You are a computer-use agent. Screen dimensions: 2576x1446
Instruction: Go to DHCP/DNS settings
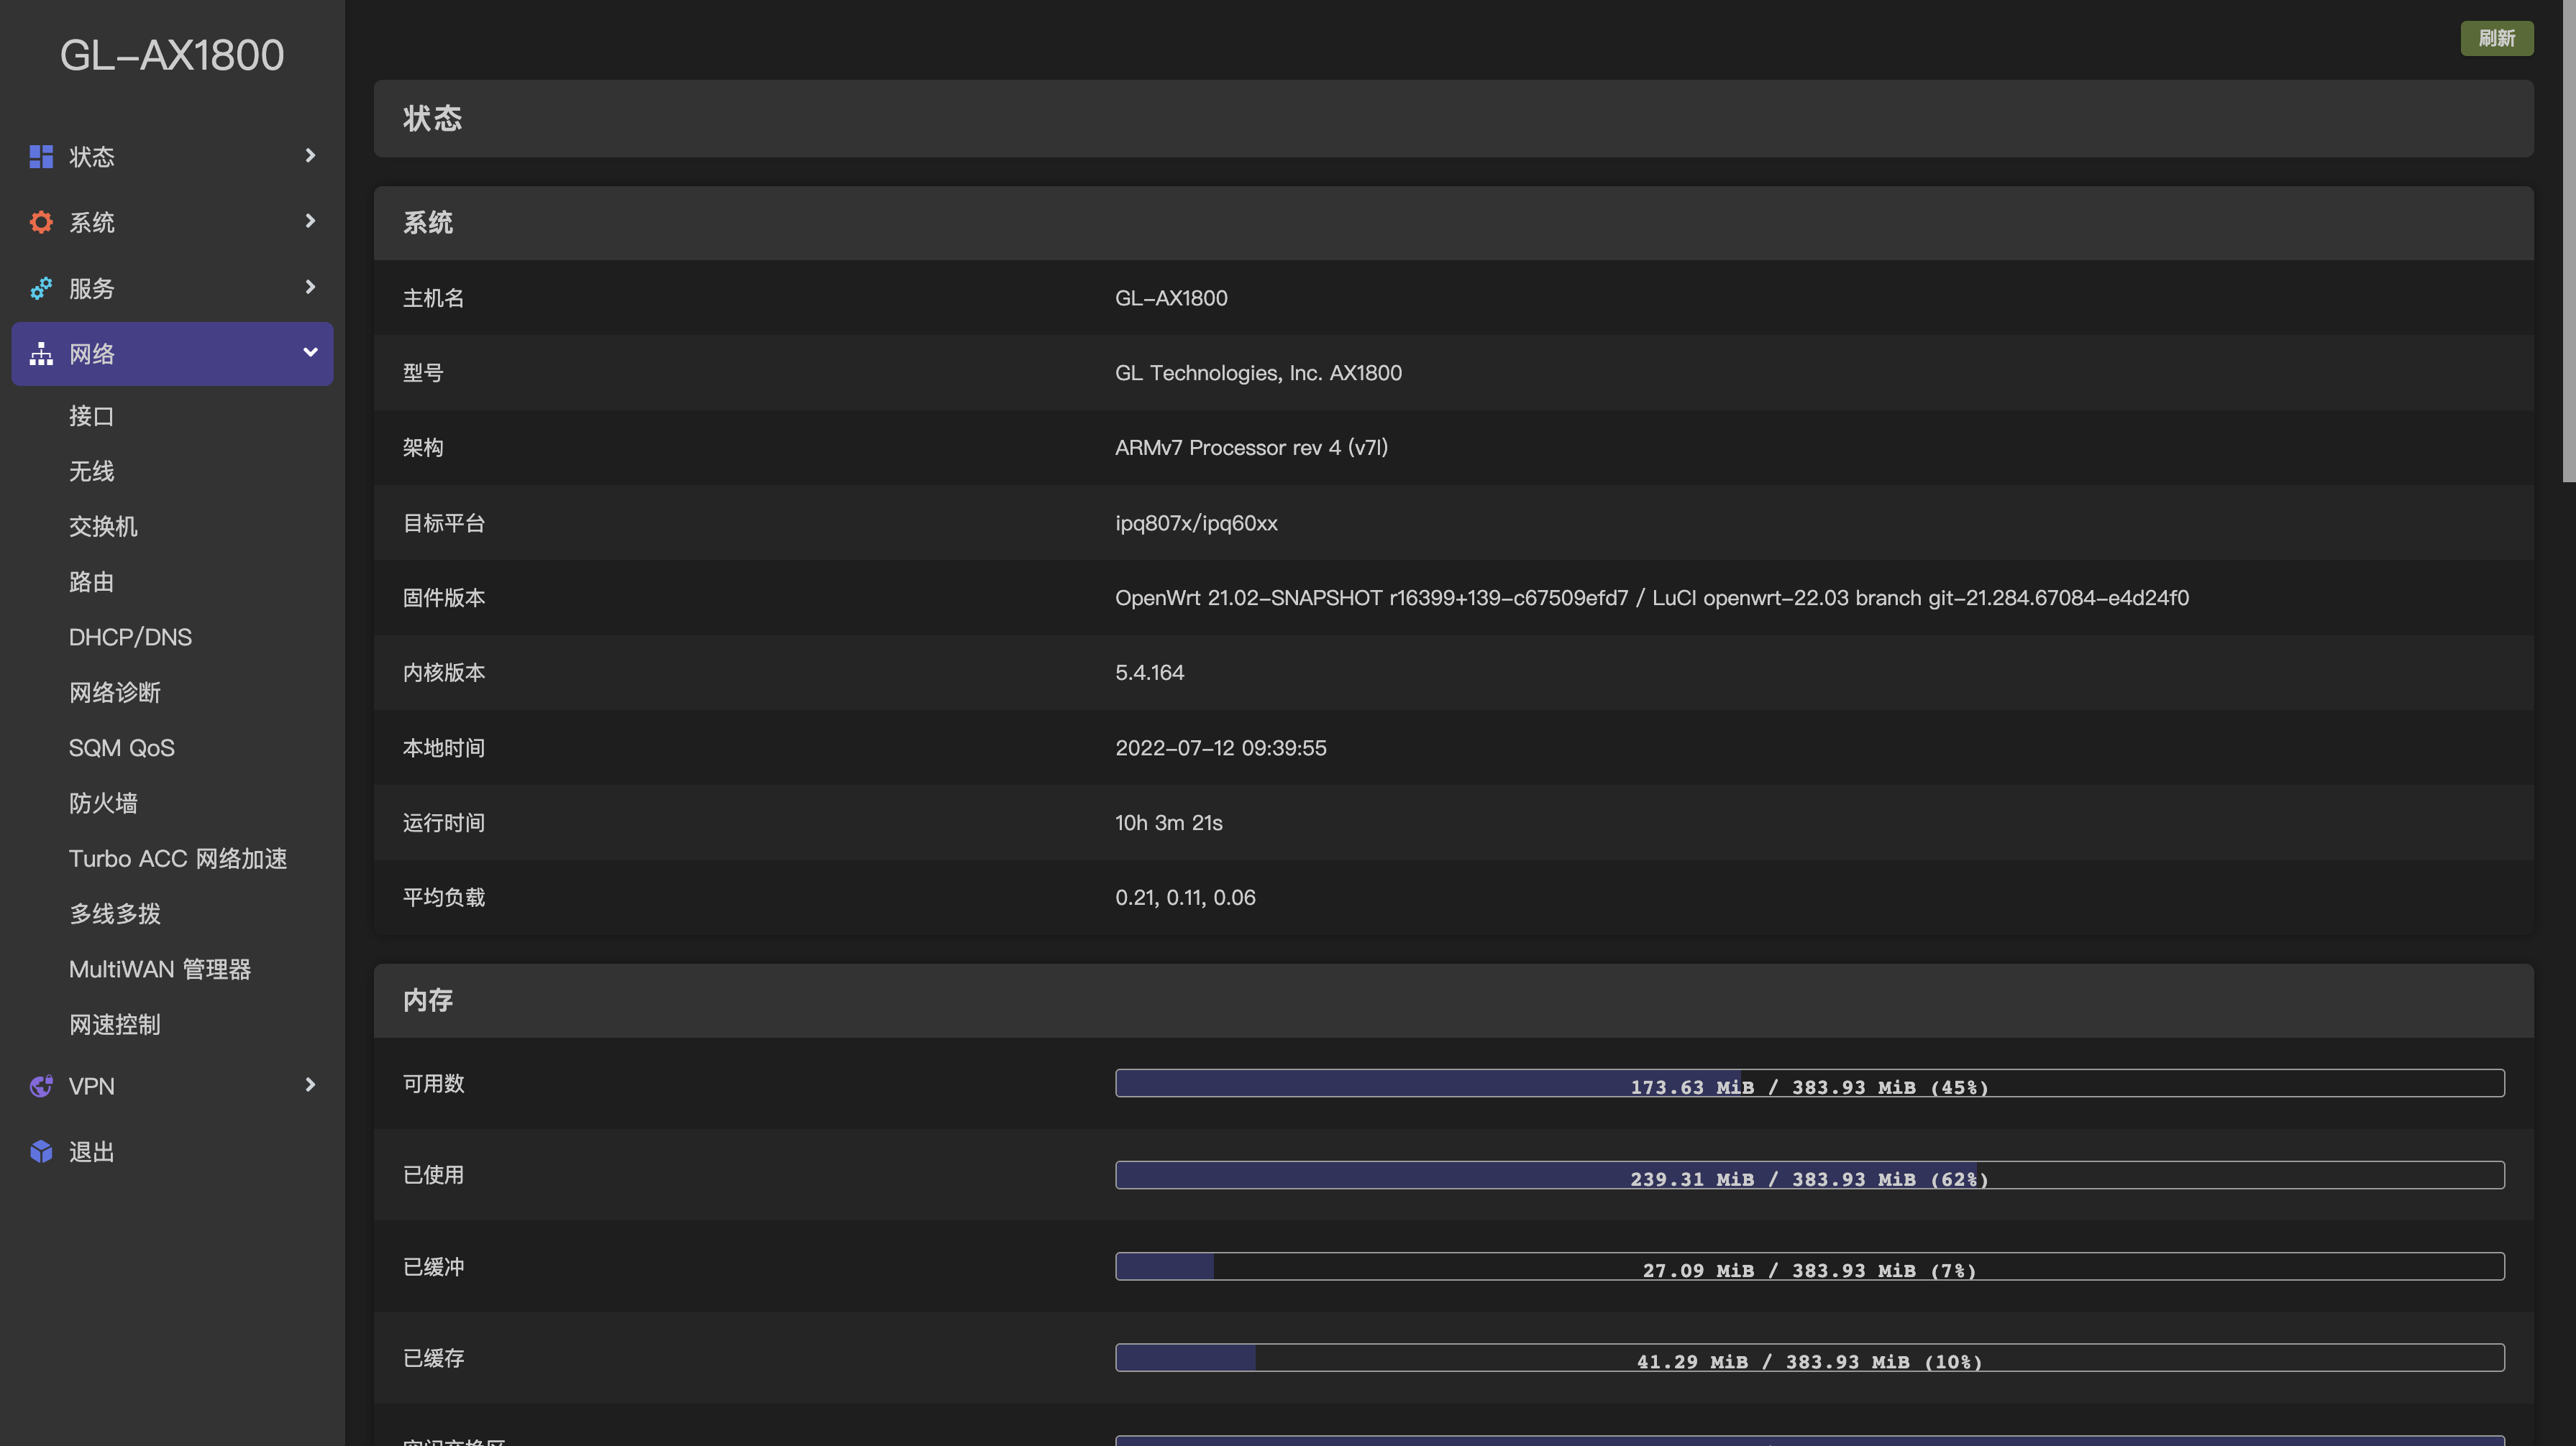pyautogui.click(x=130, y=637)
